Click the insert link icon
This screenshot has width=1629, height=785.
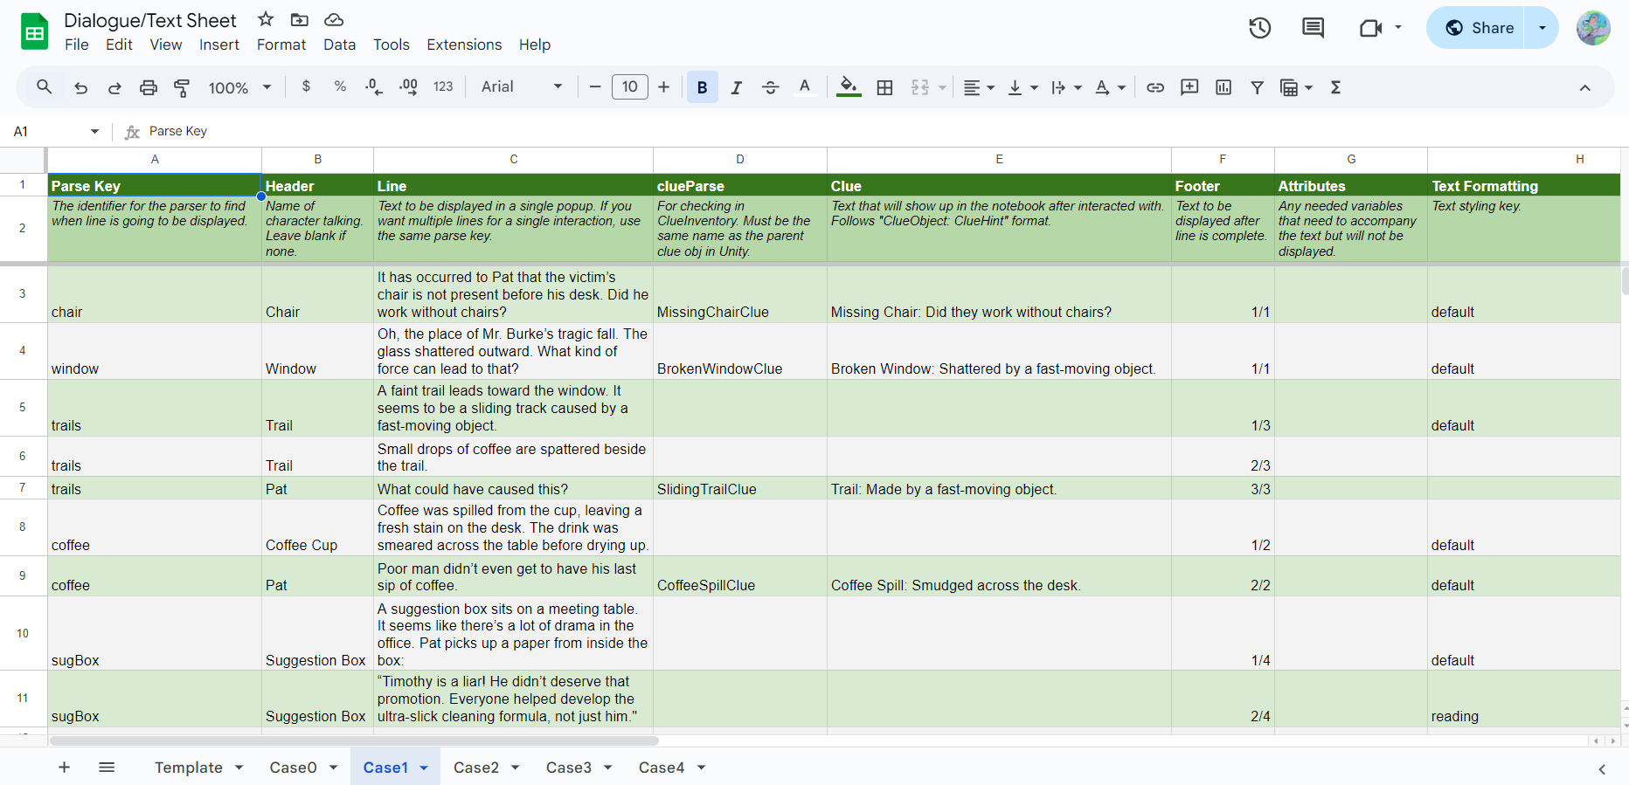(1155, 87)
